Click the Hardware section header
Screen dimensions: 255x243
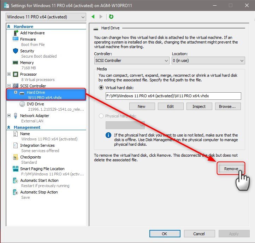click(23, 27)
